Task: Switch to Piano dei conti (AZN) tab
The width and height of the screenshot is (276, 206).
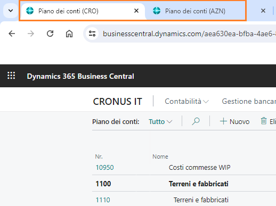Action: pos(196,11)
